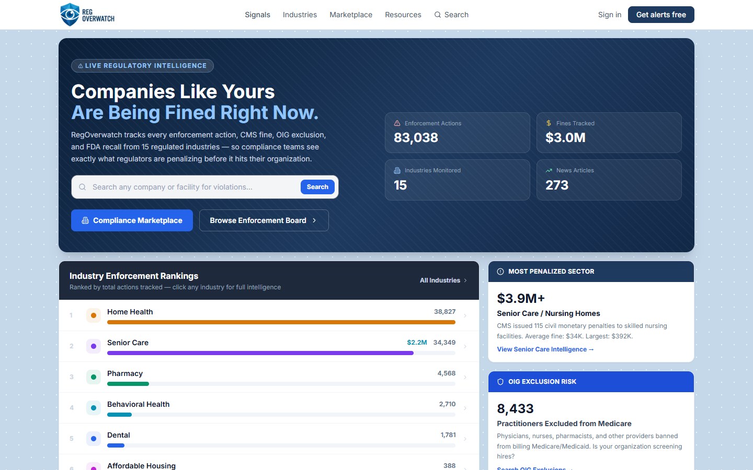Viewport: 753px width, 470px height.
Task: Open the Resources nav item
Action: tap(403, 15)
